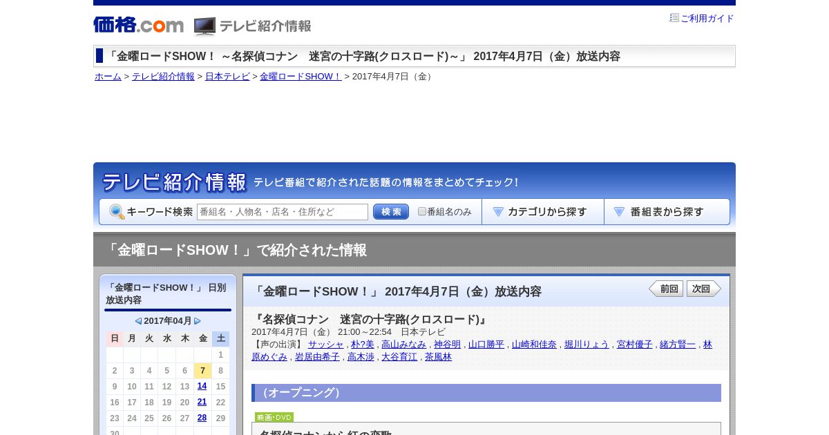The image size is (829, 435).
Task: Expand 番組表から探す dropdown
Action: tap(667, 212)
